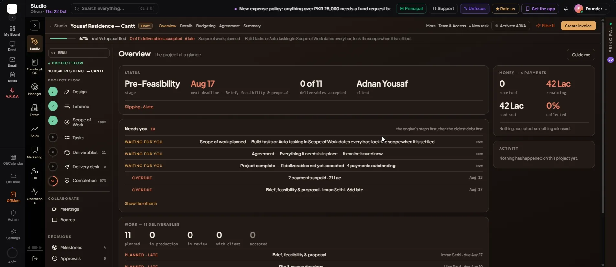Sign out using the logout icon
The image size is (616, 267).
click(x=35, y=259)
